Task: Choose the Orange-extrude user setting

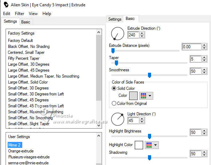Action: (x=22, y=151)
